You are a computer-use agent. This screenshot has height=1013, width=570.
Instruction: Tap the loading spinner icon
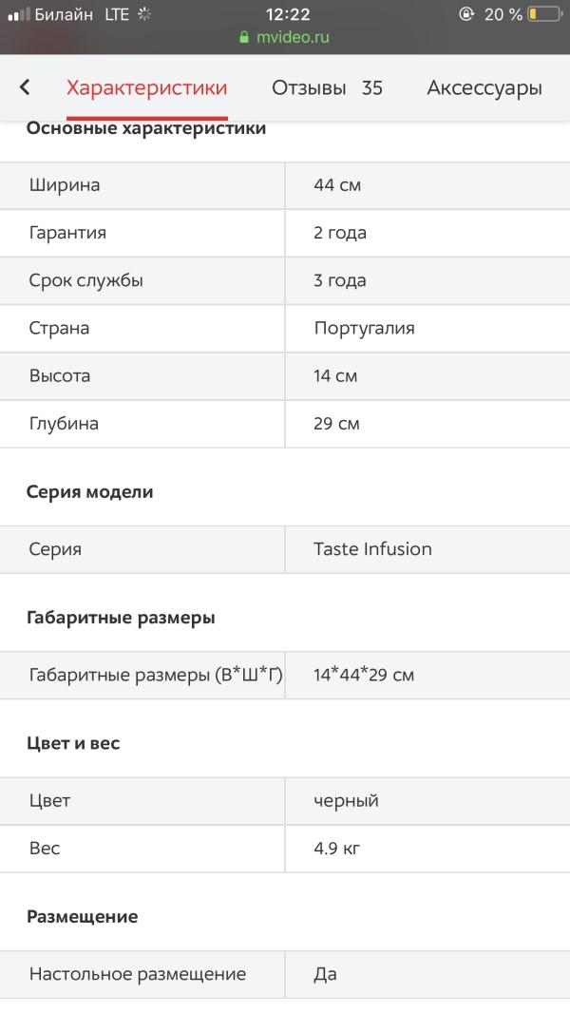point(145,14)
